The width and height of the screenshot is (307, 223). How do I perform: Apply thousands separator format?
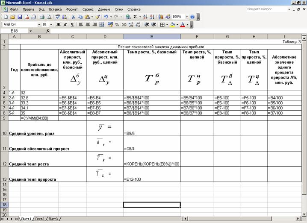pos(124,24)
